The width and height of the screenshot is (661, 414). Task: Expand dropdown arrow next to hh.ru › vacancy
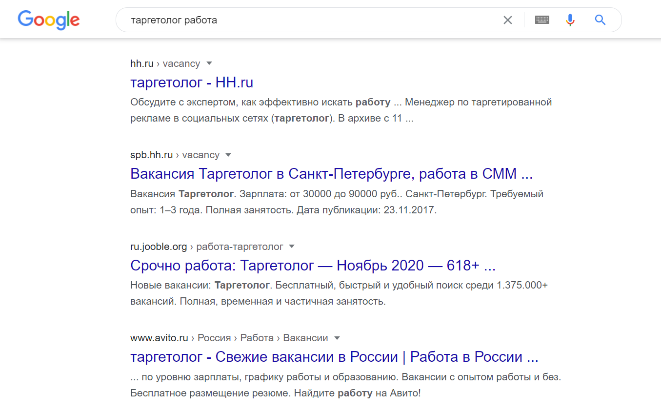209,63
